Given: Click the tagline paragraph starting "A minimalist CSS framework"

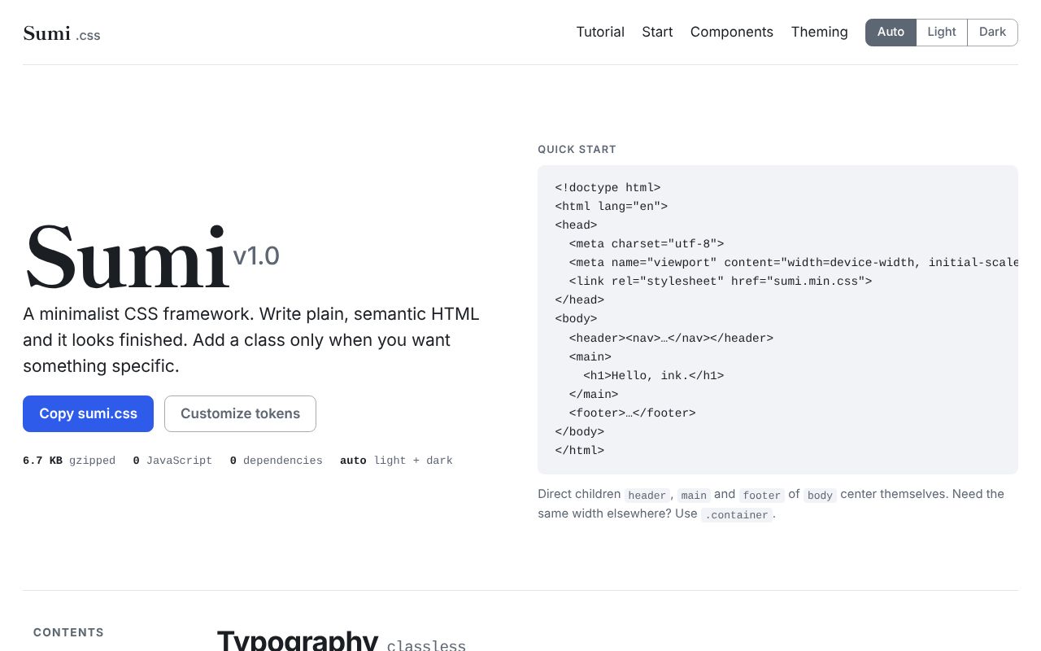Looking at the screenshot, I should point(251,339).
